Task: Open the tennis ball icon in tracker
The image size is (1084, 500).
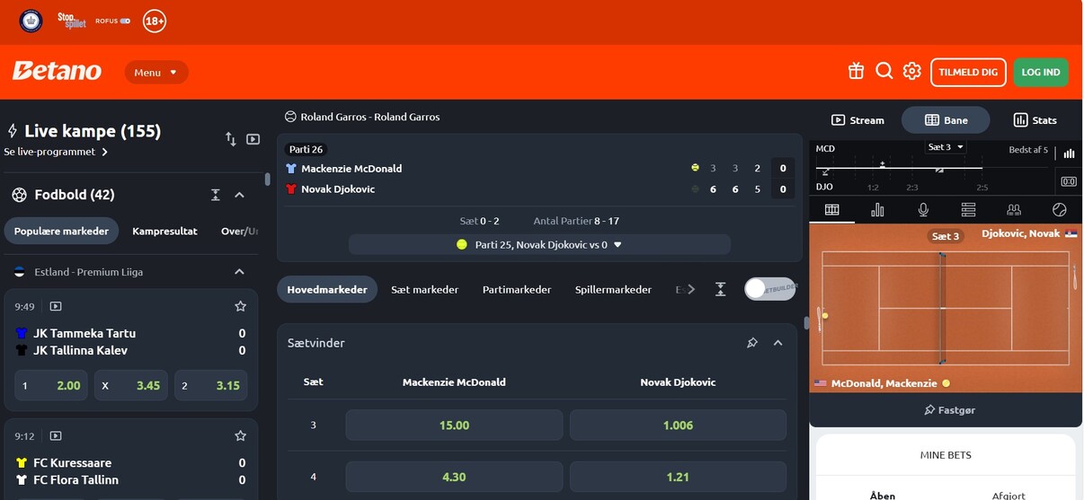Action: tap(1059, 209)
